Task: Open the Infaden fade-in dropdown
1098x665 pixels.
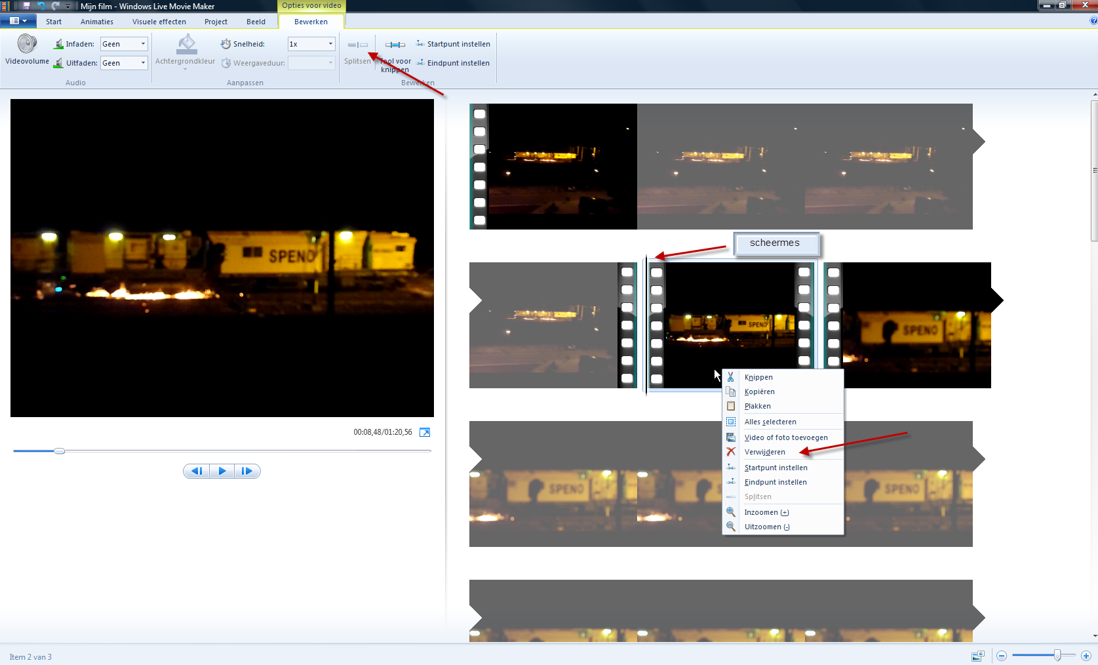Action: [143, 44]
